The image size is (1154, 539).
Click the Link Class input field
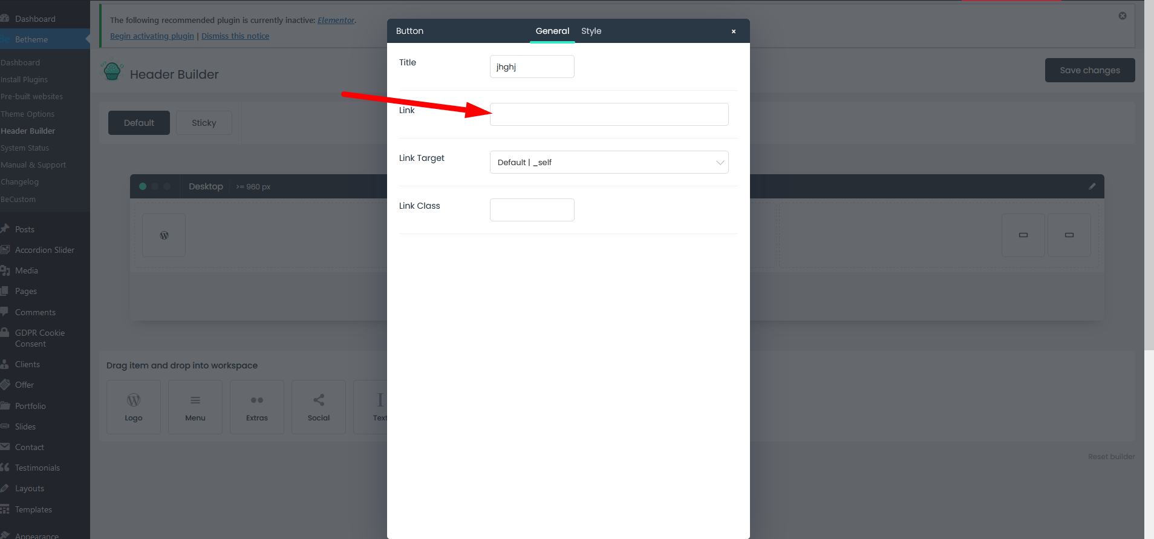click(532, 210)
